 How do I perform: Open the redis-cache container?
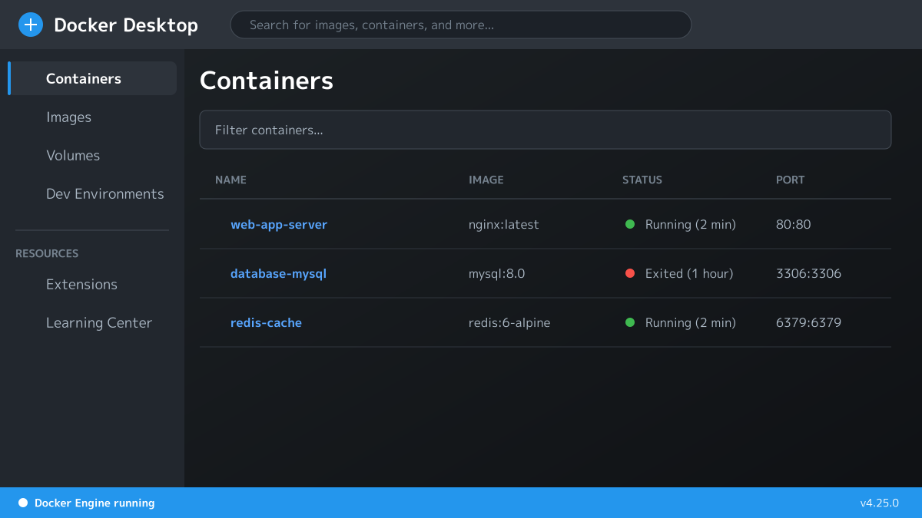pyautogui.click(x=266, y=322)
